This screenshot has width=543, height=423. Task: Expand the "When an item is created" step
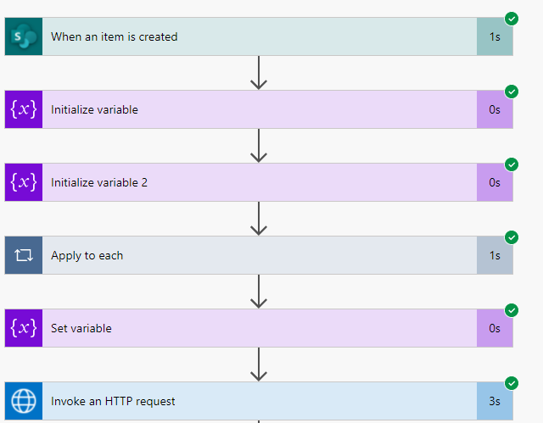coord(255,36)
